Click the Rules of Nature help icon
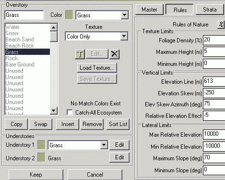This screenshot has width=225, height=180. pos(221,25)
